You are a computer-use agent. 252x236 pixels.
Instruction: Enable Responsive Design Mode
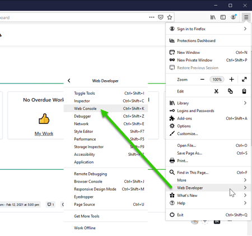click(106, 189)
